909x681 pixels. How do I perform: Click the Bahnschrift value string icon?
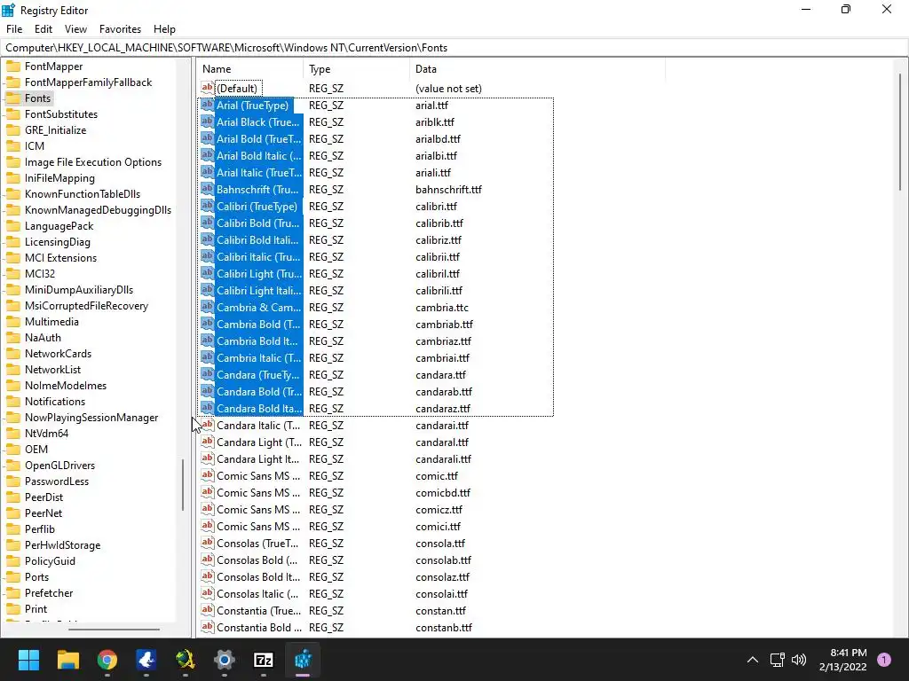click(207, 189)
